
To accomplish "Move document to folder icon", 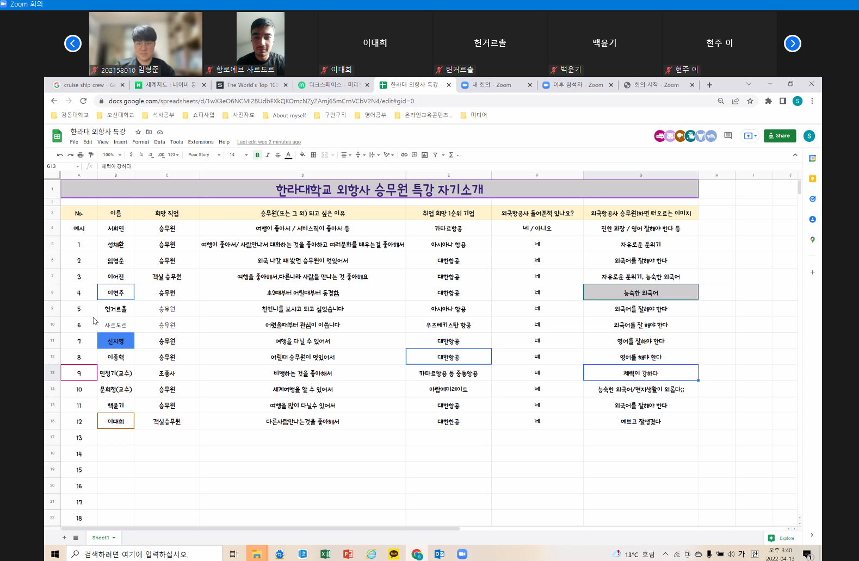I will 149,132.
